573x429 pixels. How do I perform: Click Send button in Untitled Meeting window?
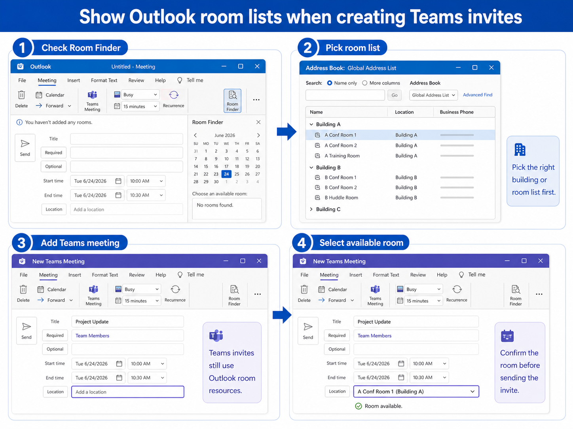click(x=25, y=148)
